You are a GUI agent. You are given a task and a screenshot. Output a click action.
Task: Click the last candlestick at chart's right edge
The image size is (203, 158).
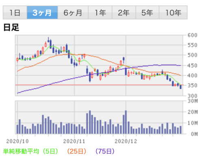tap(181, 87)
